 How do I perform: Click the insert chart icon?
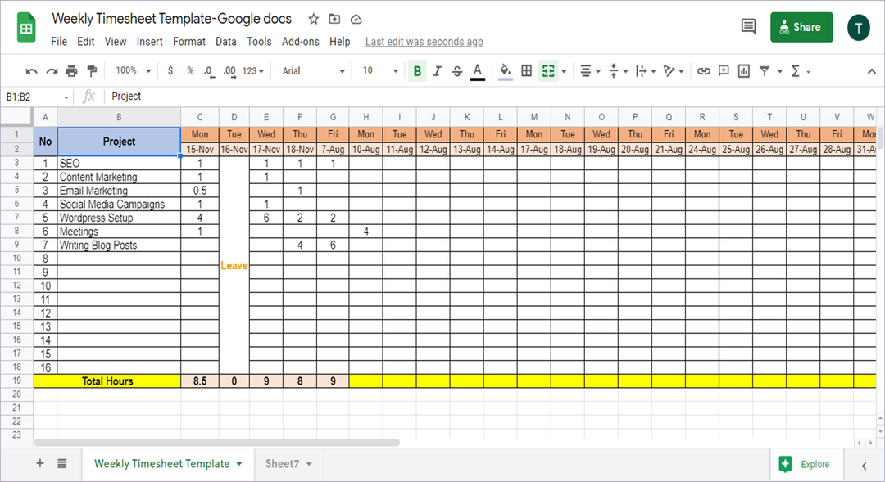tap(744, 71)
